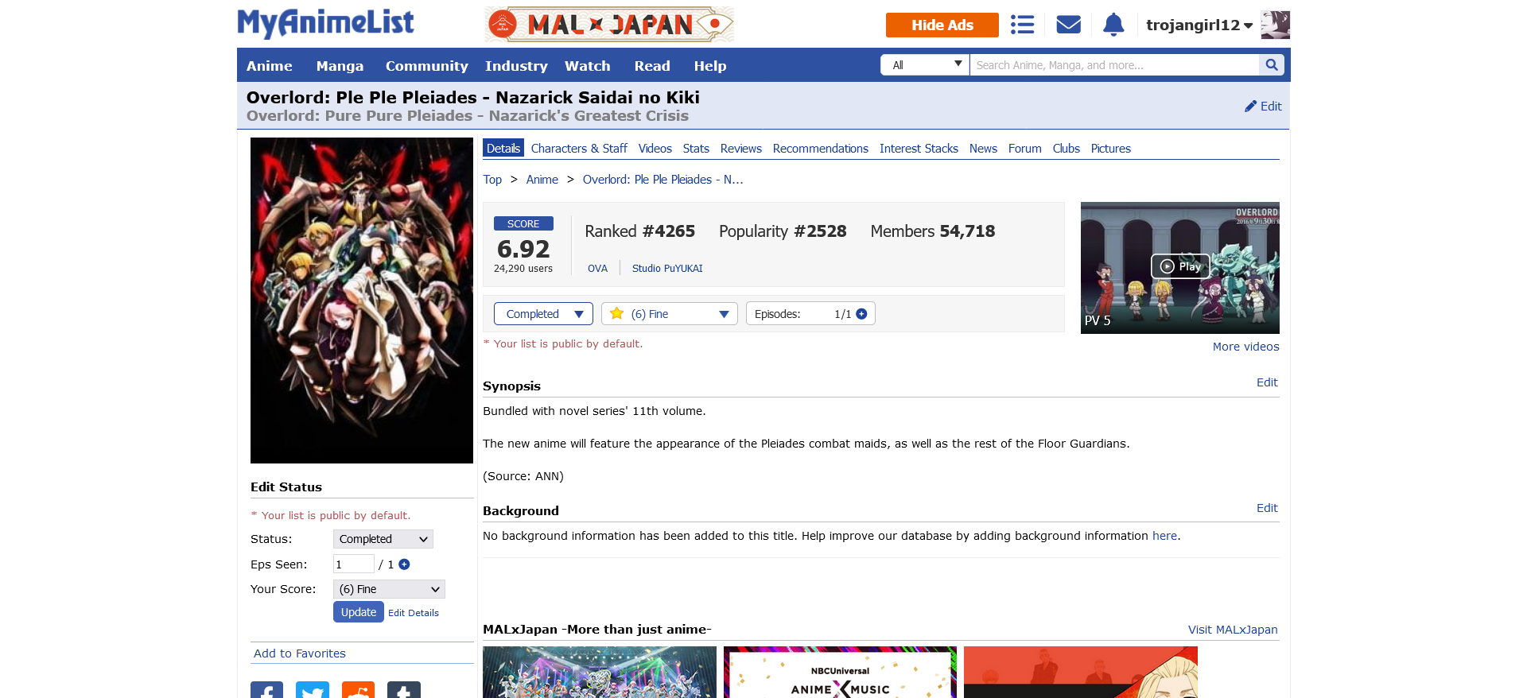Switch to Interest Stacks tab

click(919, 149)
